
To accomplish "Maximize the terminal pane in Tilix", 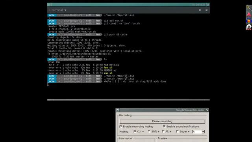I will (200, 10).
